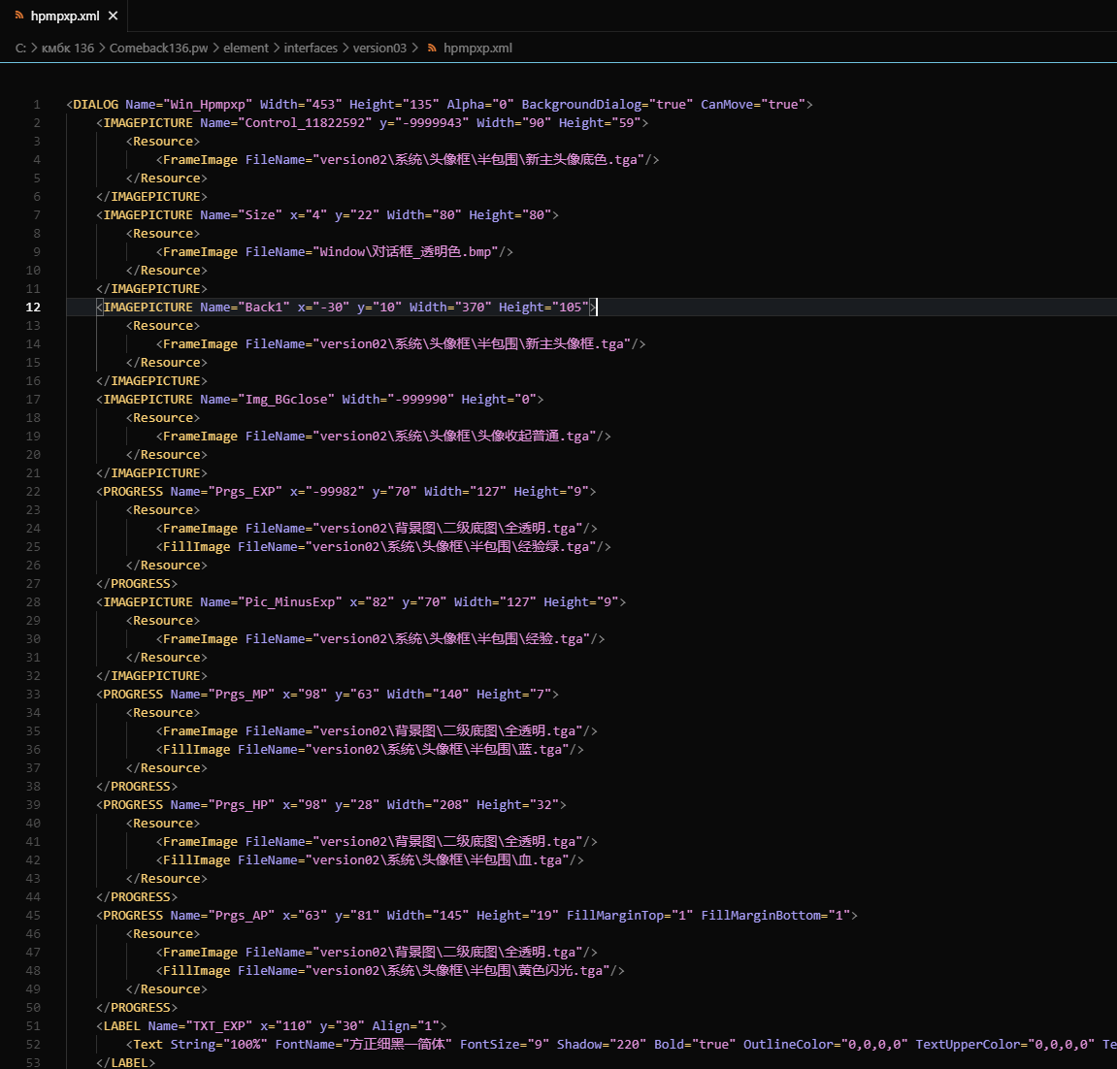Click Width="370" on line 12
Screen dimensions: 1117x1069
coord(450,307)
